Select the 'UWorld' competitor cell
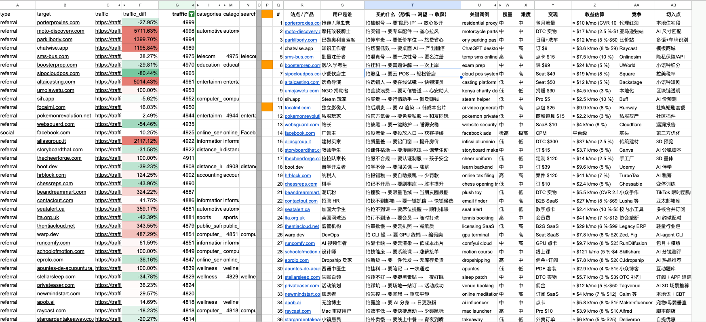 pos(636,65)
